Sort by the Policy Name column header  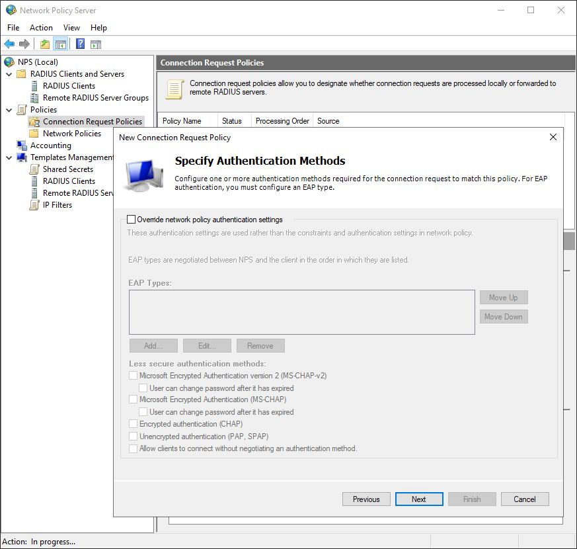188,121
